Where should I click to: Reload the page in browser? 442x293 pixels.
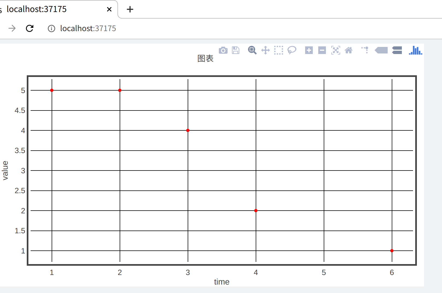(30, 28)
